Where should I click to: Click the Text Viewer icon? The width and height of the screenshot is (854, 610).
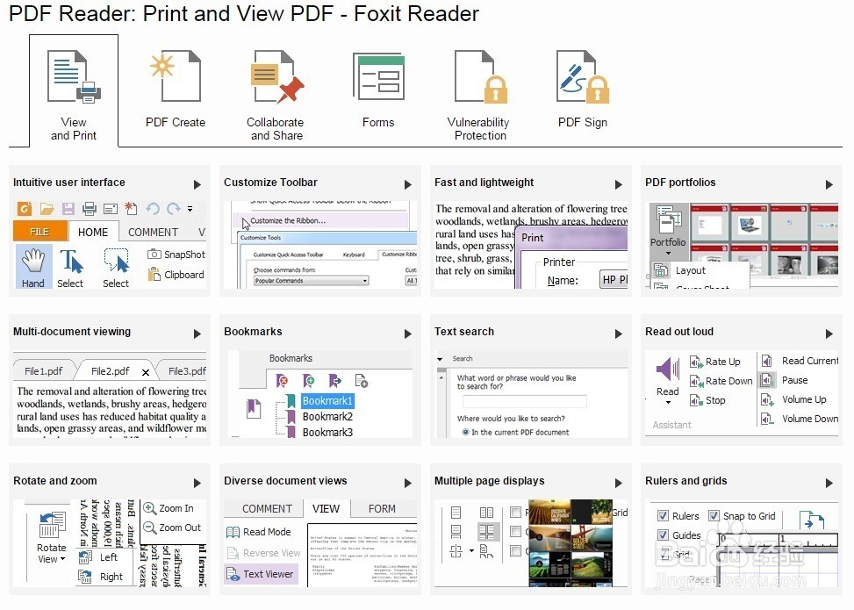pyautogui.click(x=233, y=574)
